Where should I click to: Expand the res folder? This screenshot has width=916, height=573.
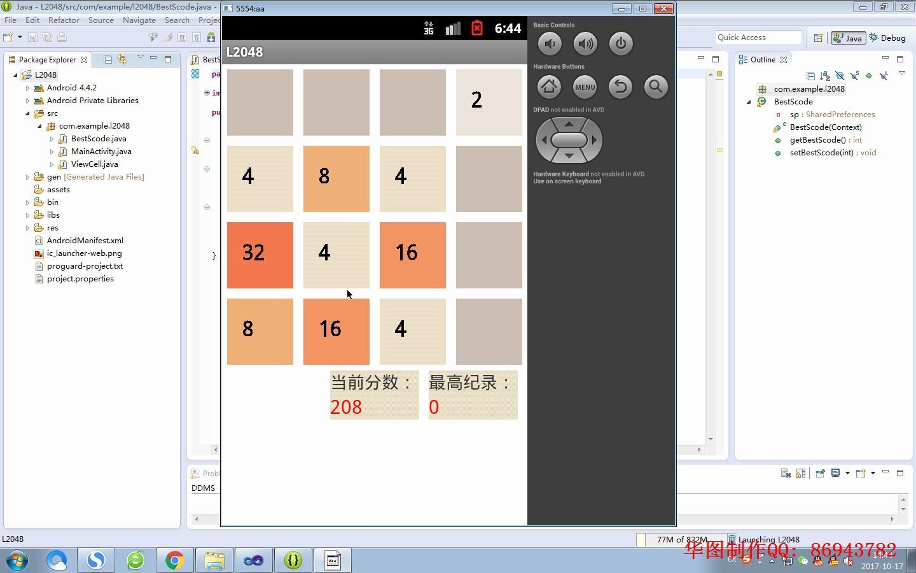point(27,228)
